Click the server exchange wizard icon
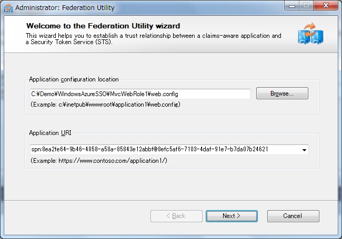 310,34
